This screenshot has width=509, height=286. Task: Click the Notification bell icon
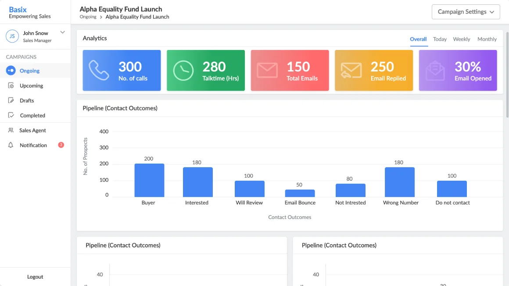click(x=11, y=145)
